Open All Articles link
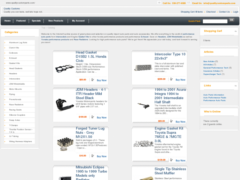 tap(208, 65)
